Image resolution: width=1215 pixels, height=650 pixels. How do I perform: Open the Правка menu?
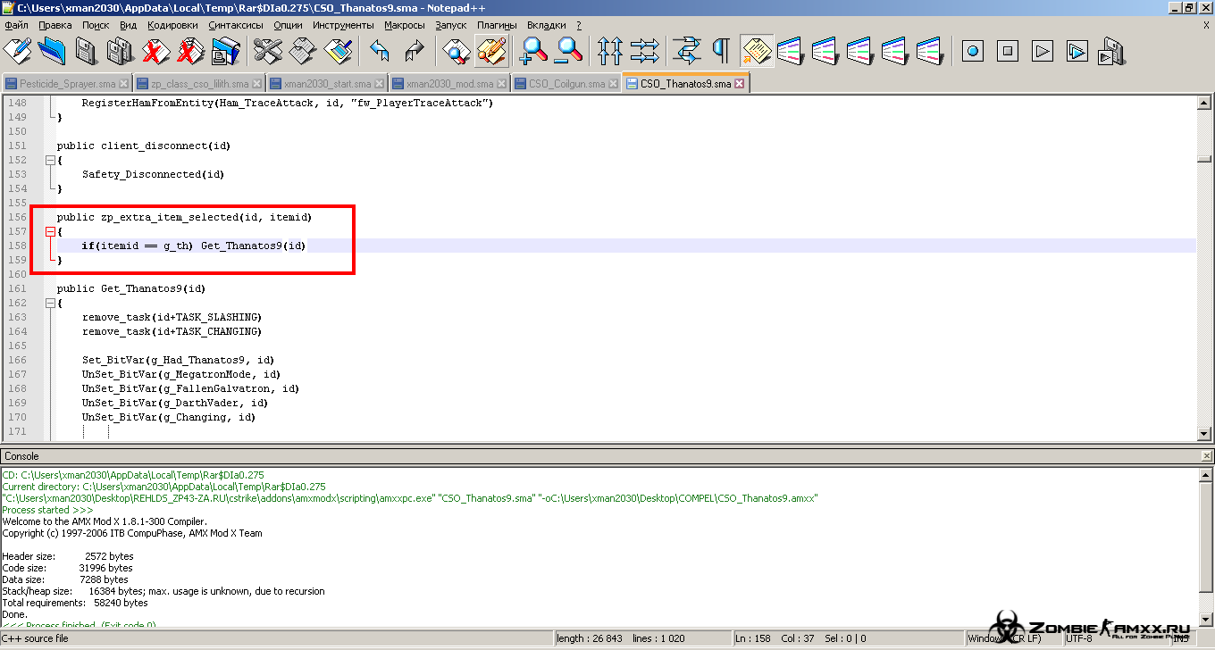(x=55, y=25)
